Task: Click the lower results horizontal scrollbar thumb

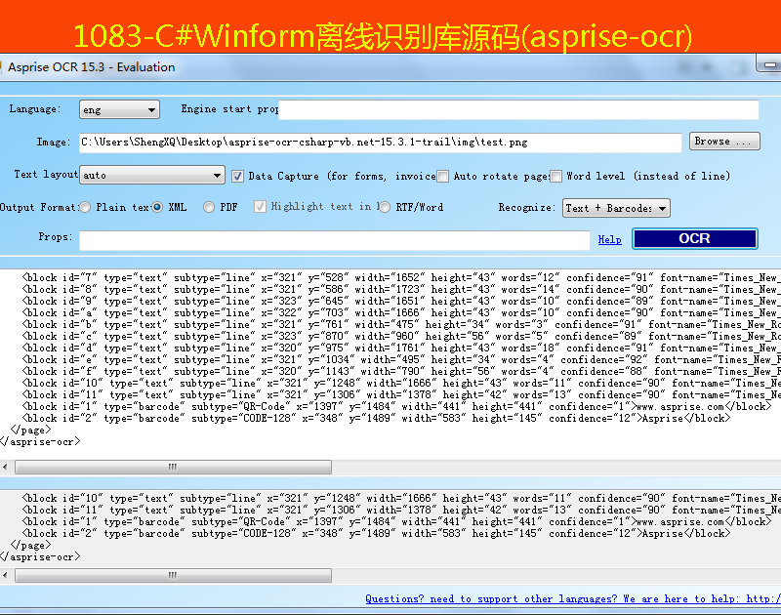Action: (x=173, y=576)
